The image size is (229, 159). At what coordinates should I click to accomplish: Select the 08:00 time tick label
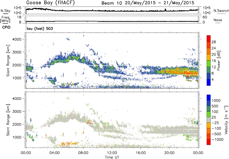click(83, 153)
